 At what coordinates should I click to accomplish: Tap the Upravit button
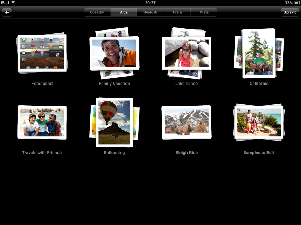click(x=289, y=12)
